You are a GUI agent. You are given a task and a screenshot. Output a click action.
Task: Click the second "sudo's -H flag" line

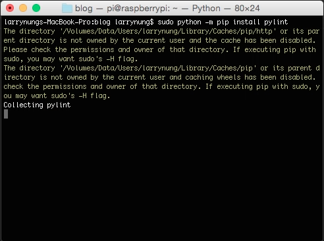tap(80, 95)
